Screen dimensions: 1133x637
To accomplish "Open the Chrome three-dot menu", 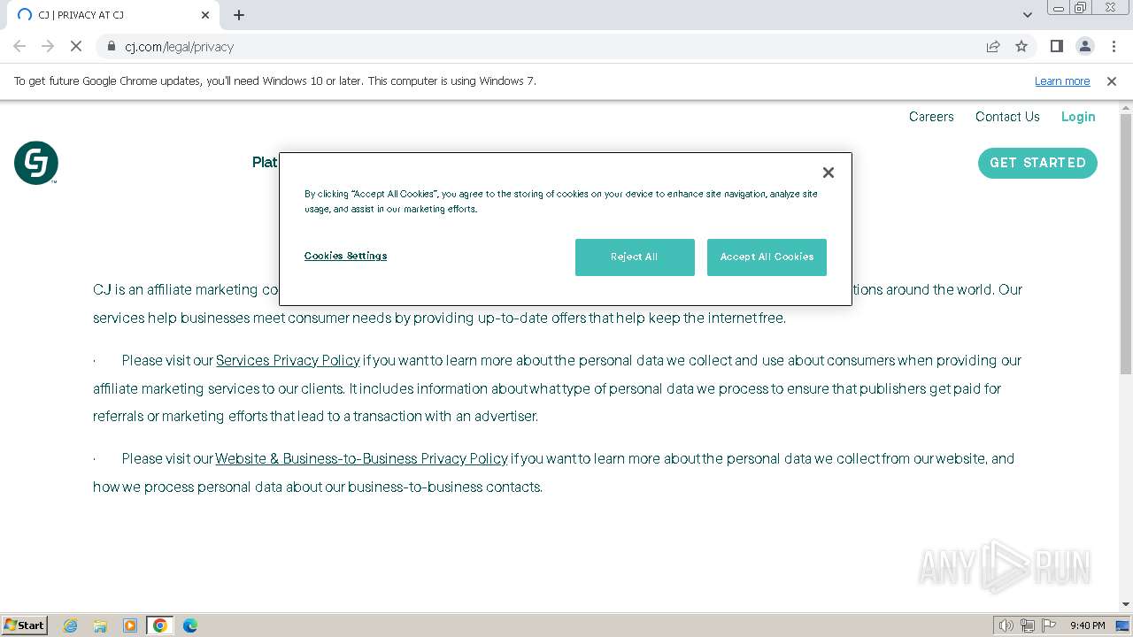I will click(x=1114, y=46).
